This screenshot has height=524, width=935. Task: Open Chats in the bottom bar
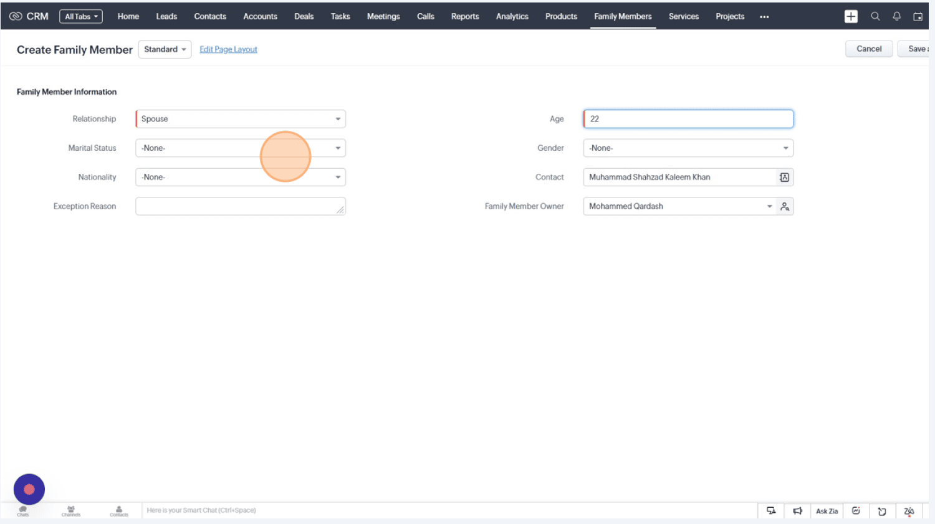[x=23, y=511]
